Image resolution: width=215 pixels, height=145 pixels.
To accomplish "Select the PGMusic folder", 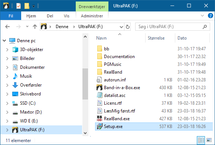I will point(113,64).
